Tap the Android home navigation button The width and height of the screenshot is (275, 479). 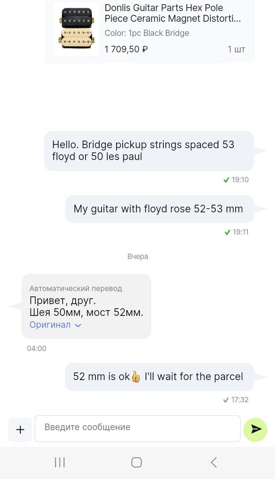pyautogui.click(x=136, y=462)
